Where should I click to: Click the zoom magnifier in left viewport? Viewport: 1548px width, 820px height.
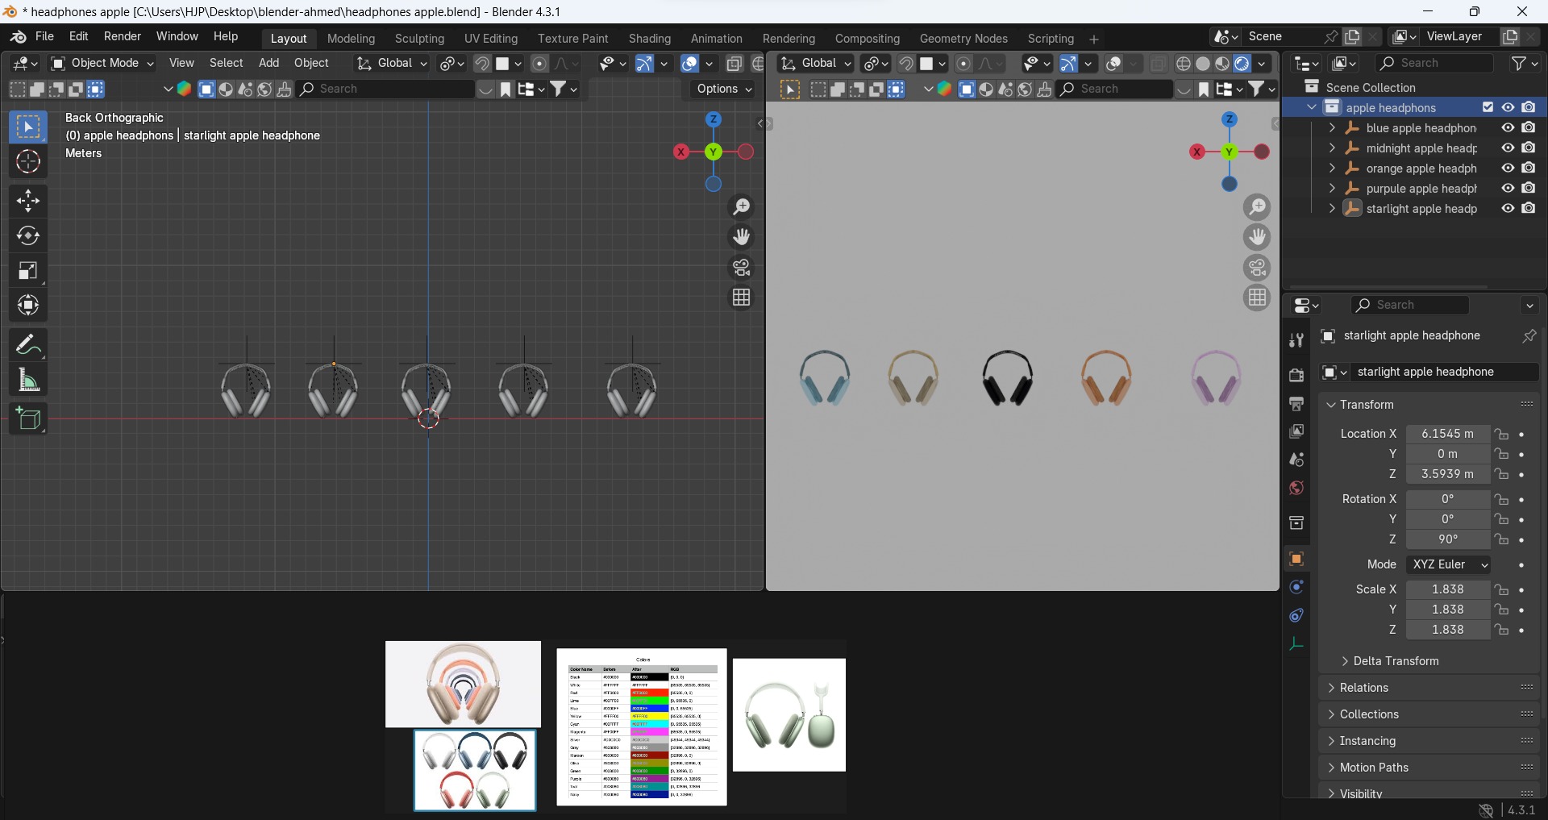pyautogui.click(x=742, y=207)
